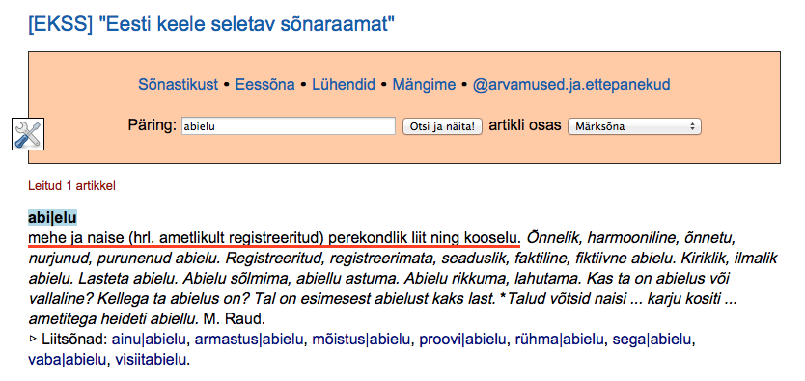Open the Sõnastikust link

(x=179, y=85)
